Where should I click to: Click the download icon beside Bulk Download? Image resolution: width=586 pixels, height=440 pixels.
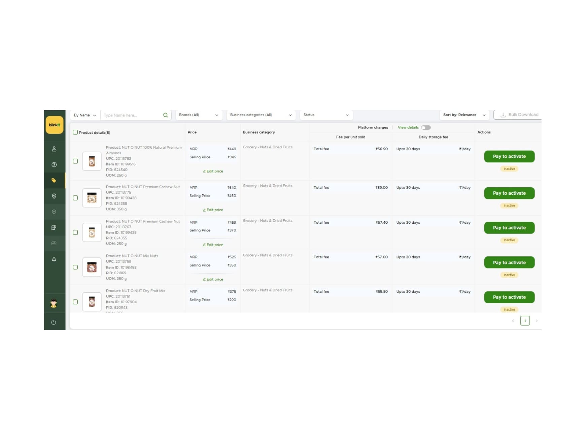tap(503, 115)
